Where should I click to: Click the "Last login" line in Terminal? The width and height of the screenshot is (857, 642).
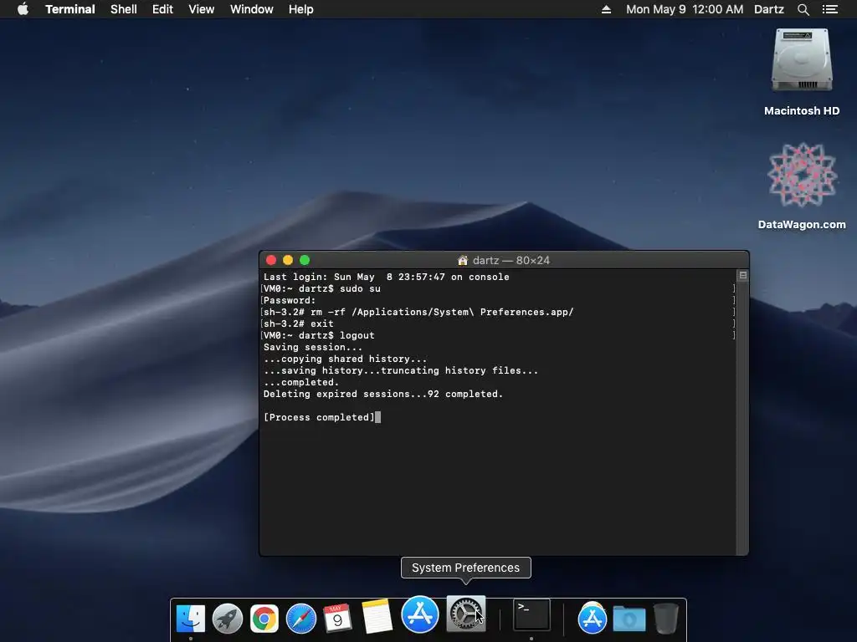387,277
